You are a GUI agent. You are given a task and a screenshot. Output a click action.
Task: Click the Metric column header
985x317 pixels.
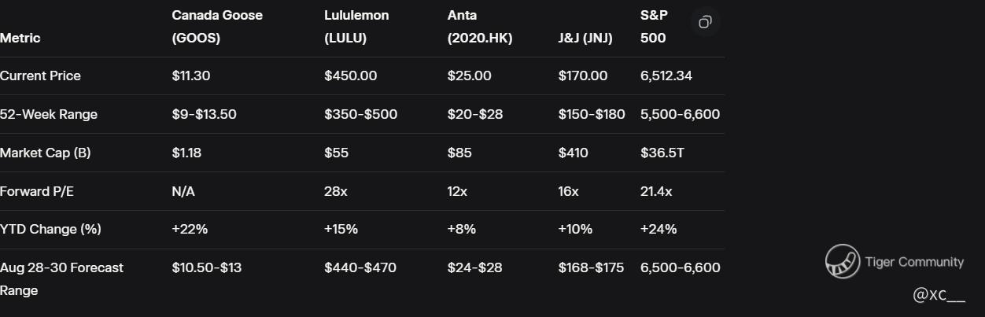pos(20,38)
